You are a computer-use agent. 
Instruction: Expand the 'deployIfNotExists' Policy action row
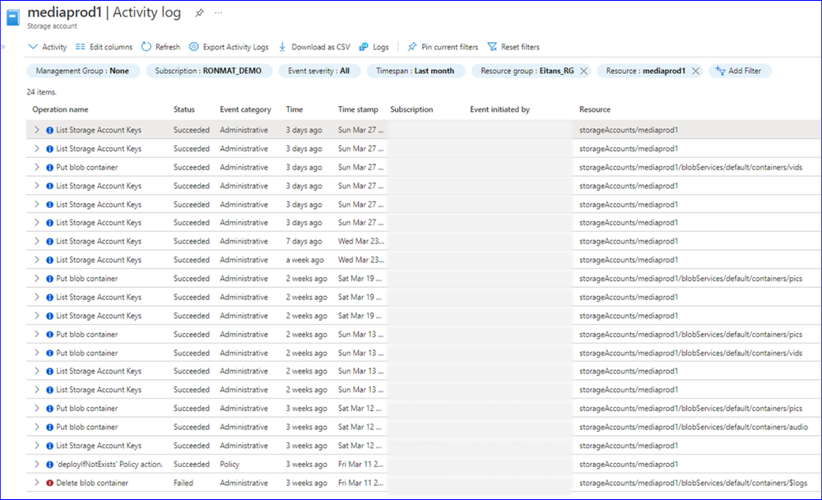[37, 464]
